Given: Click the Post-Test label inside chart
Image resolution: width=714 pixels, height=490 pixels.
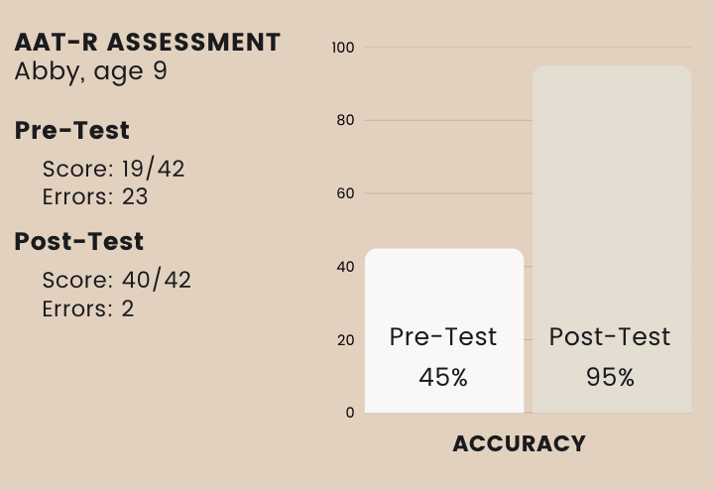Looking at the screenshot, I should [x=610, y=337].
